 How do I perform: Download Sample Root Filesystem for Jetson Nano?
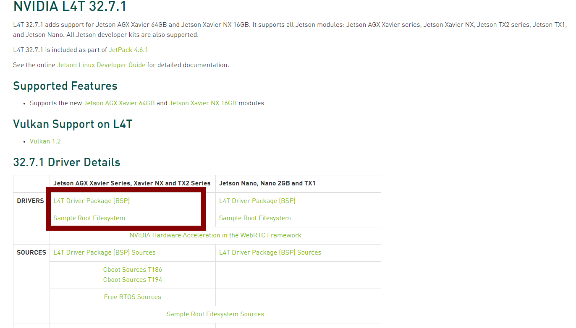pyautogui.click(x=255, y=218)
